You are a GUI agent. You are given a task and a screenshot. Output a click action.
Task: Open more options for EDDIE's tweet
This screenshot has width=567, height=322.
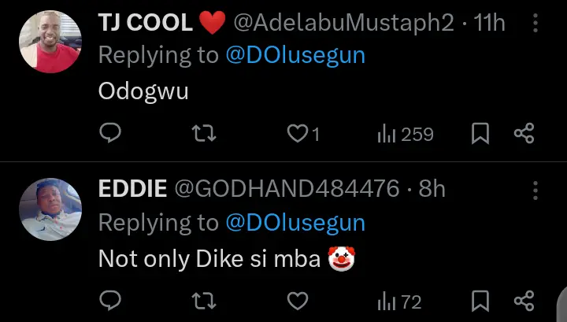click(x=535, y=190)
